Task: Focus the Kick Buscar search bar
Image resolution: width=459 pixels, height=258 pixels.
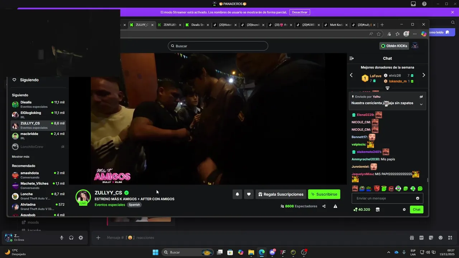Action: 218,46
